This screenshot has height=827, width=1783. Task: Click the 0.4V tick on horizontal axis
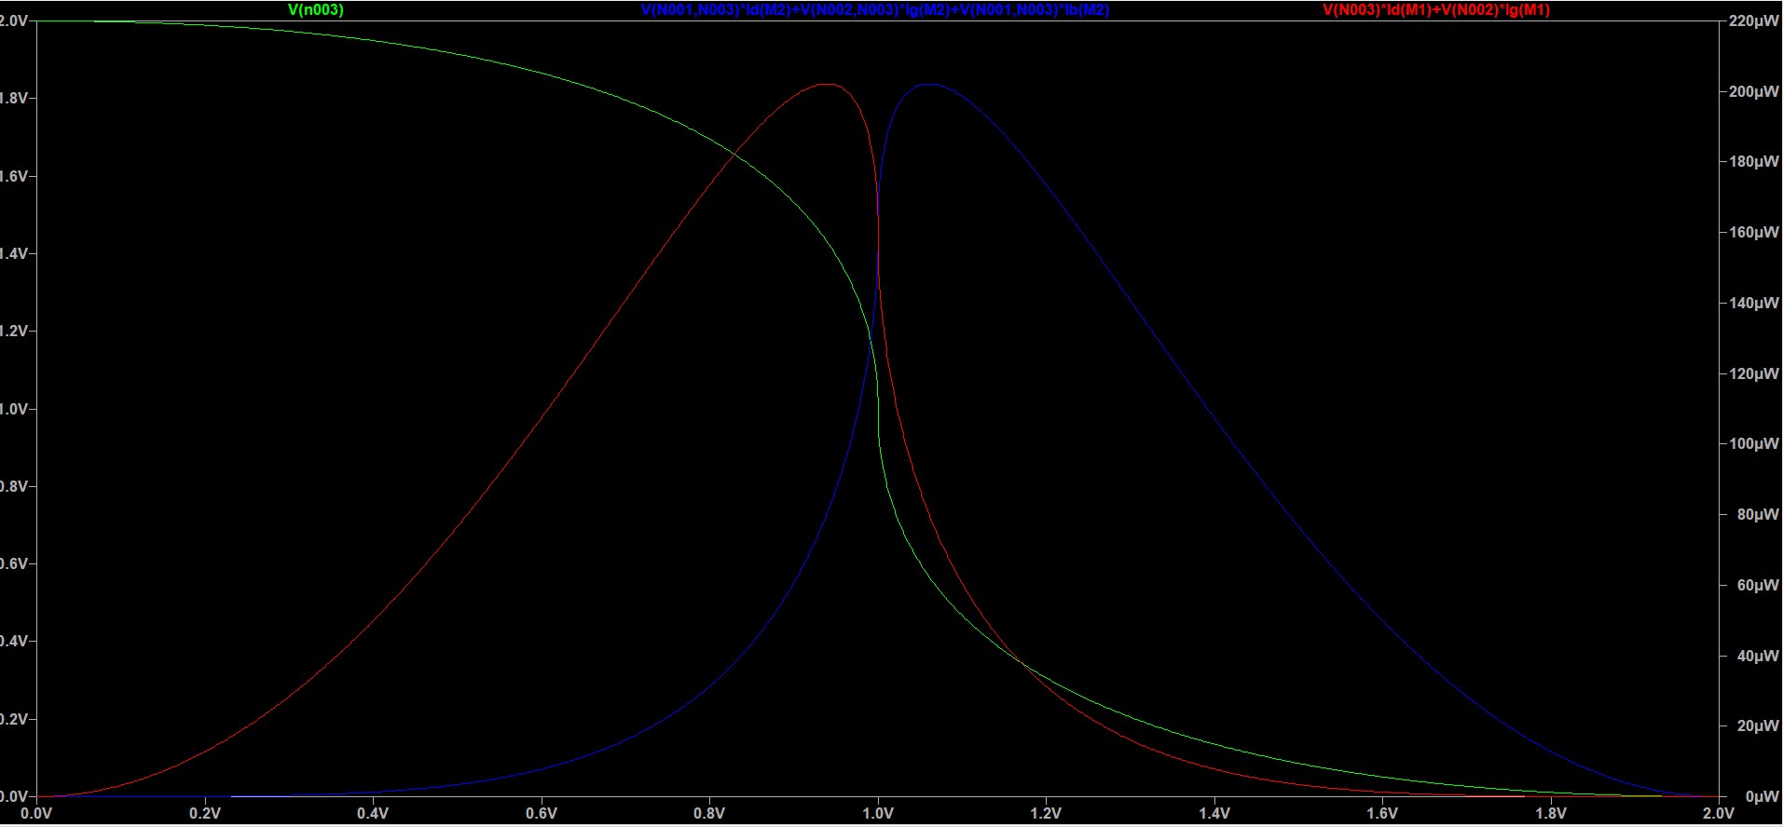(x=372, y=813)
